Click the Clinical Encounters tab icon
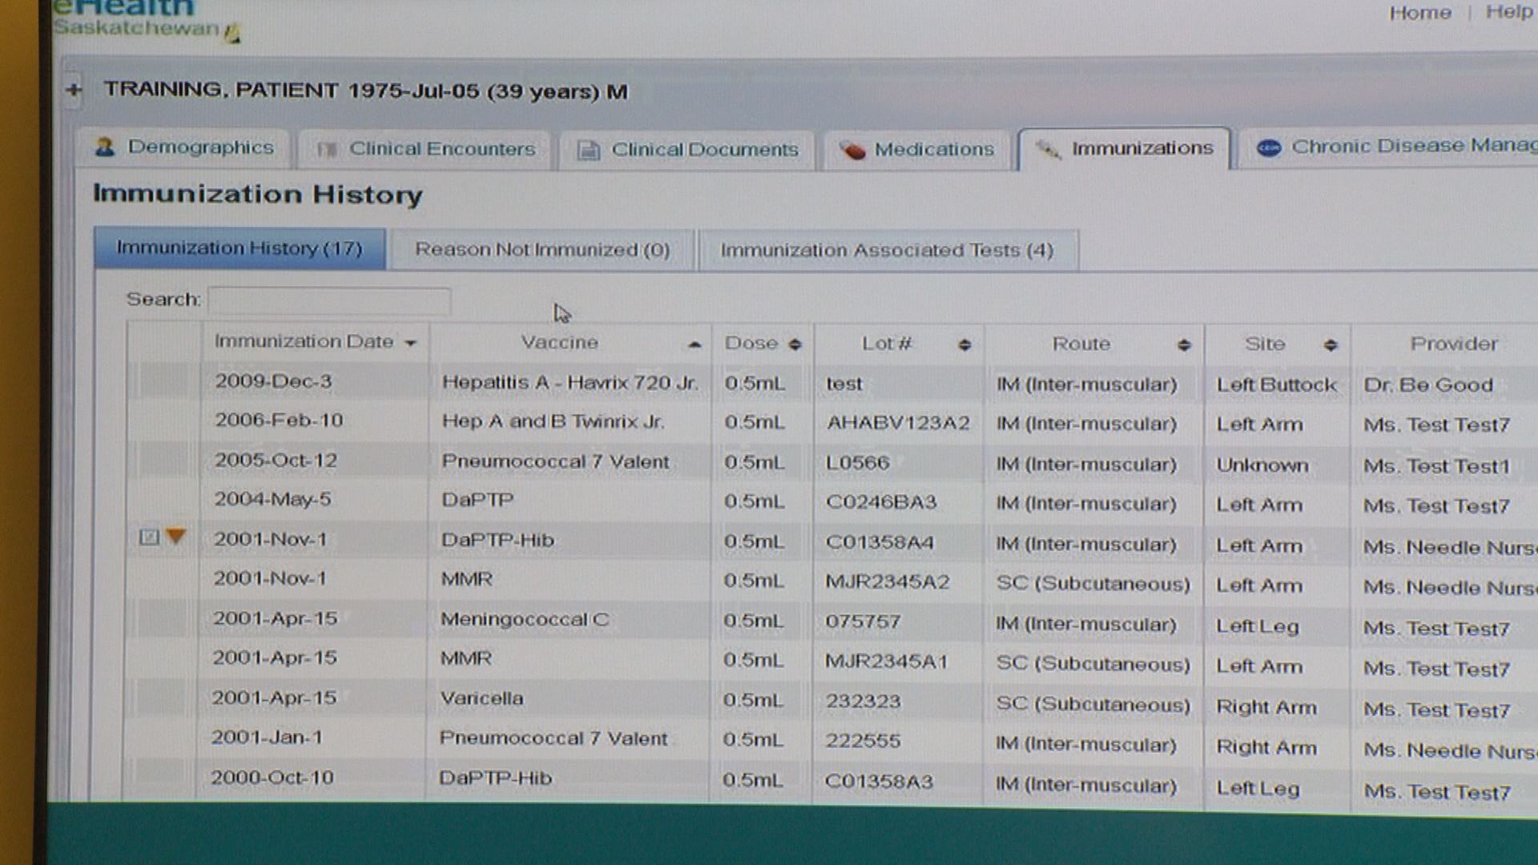1538x865 pixels. 325,149
